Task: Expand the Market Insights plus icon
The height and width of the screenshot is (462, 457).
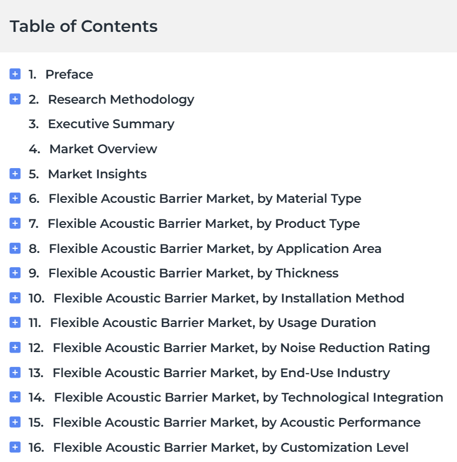Action: tap(15, 174)
